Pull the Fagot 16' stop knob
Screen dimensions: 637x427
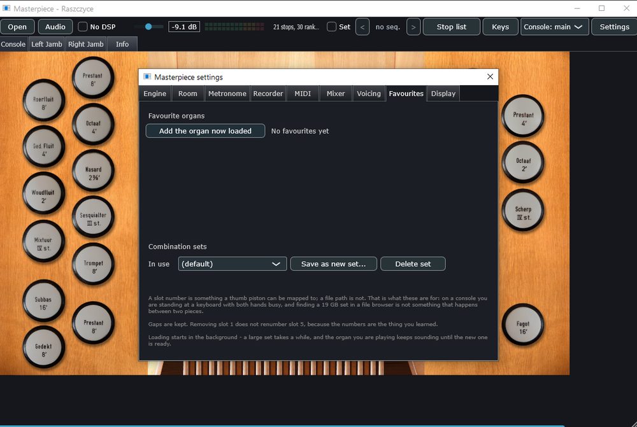pos(523,325)
